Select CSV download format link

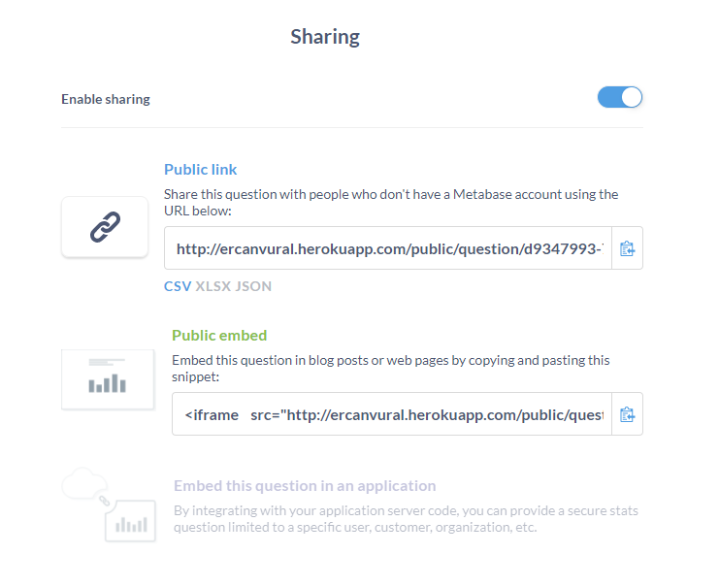coord(178,286)
